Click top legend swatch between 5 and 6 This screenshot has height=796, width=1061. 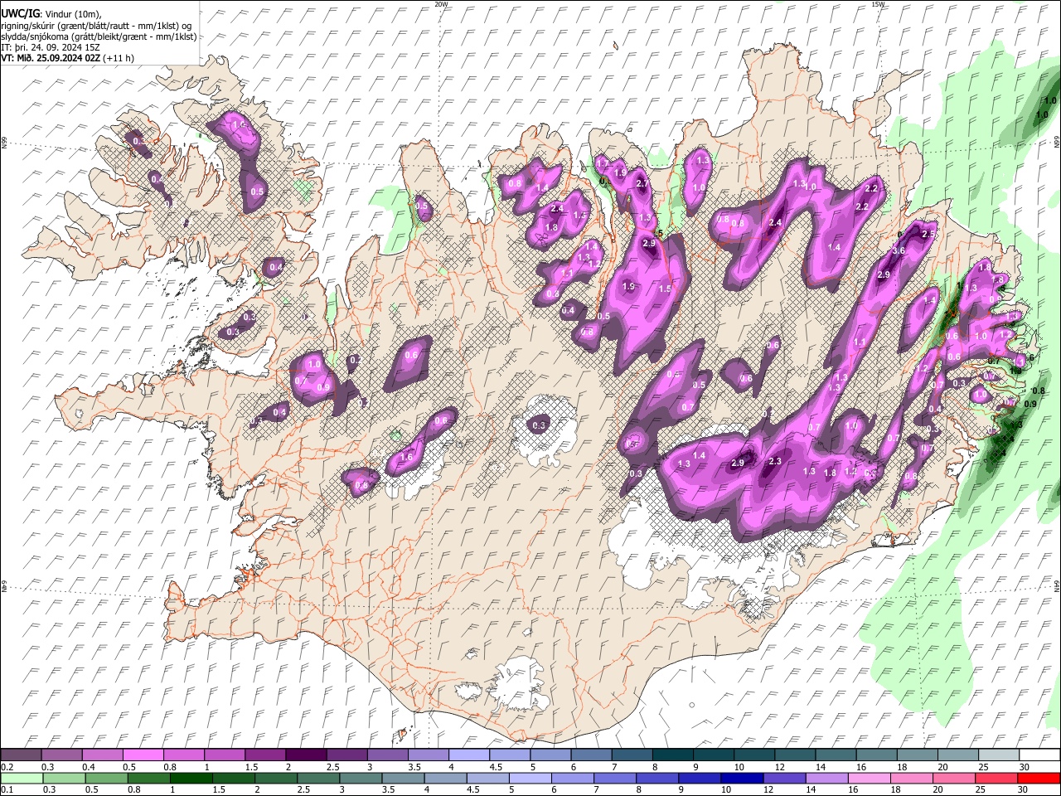550,755
